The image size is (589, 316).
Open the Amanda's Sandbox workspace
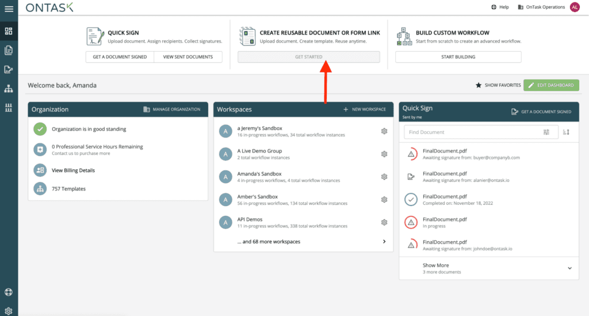point(304,177)
